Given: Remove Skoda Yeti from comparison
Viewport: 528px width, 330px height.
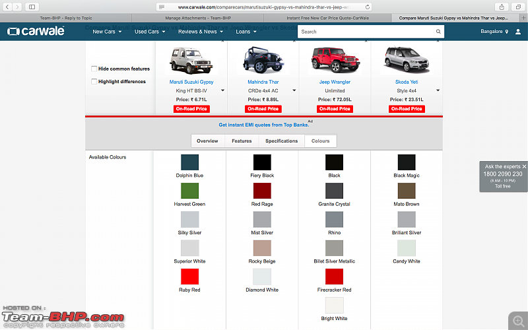Looking at the screenshot, I should click(x=438, y=41).
